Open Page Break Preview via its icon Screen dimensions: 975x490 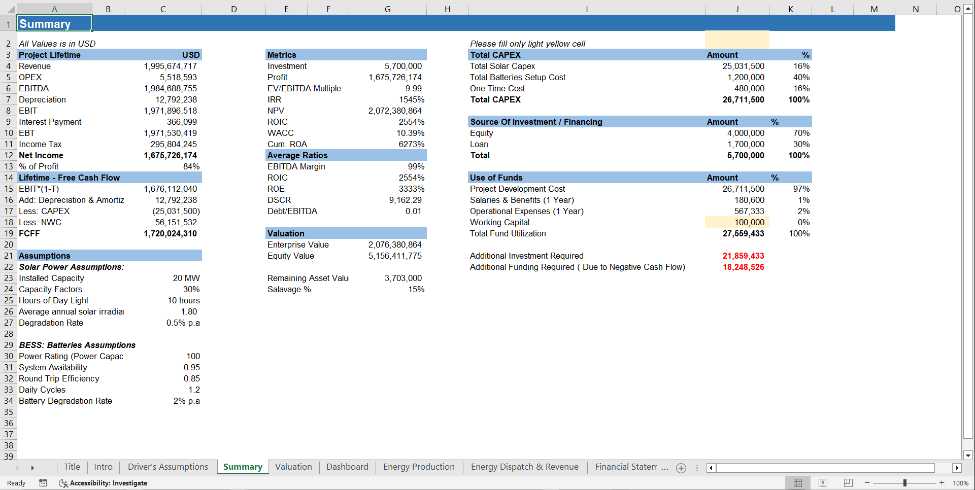click(848, 483)
